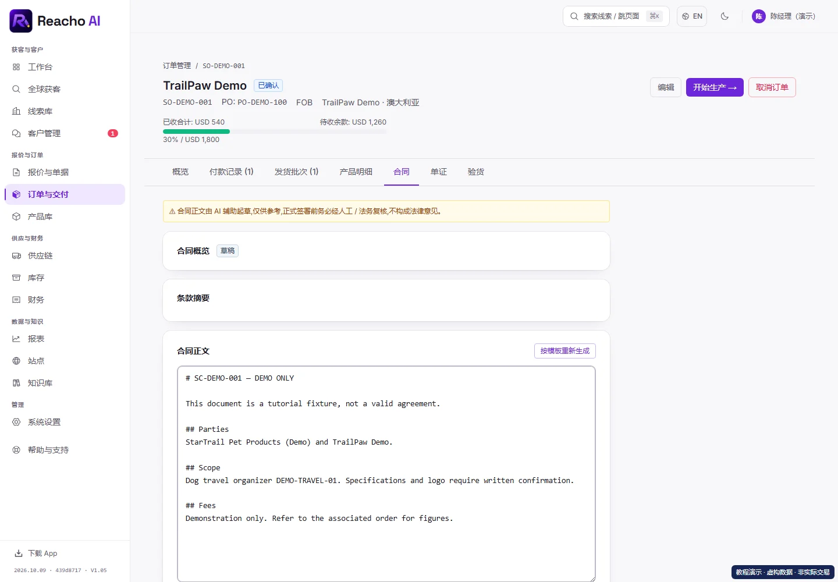This screenshot has height=582, width=838.
Task: Click the 财务 ledger icon
Action: click(16, 300)
